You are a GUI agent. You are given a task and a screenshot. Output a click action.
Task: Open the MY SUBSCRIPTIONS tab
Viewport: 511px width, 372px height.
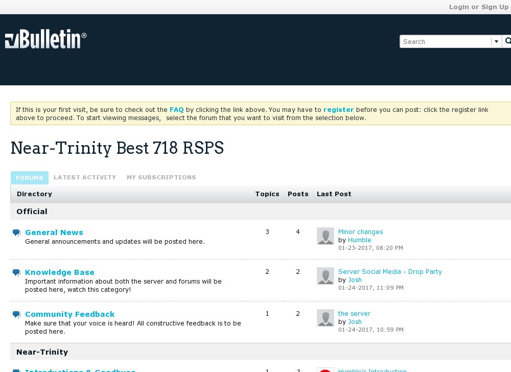[x=161, y=177]
